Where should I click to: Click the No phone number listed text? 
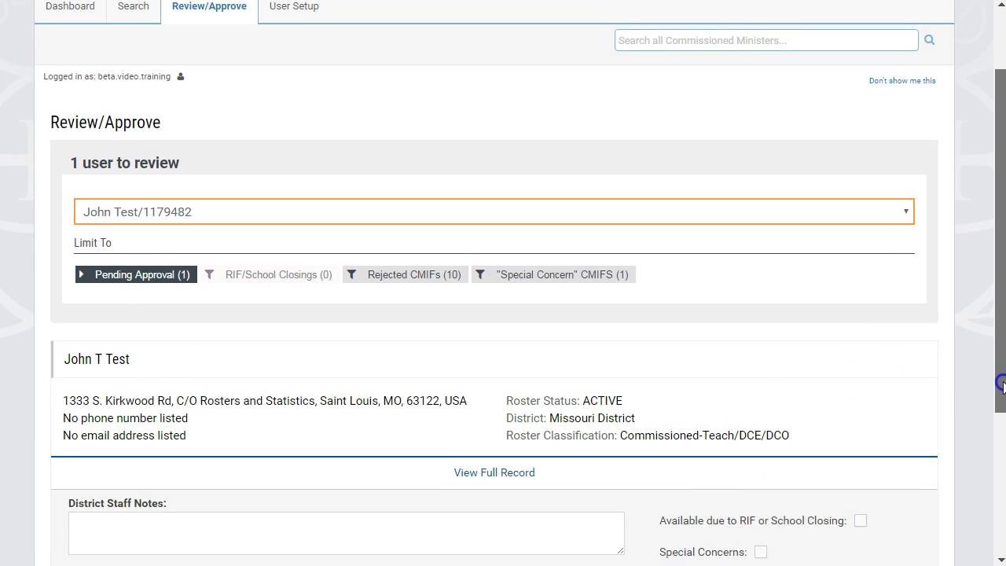click(x=125, y=418)
